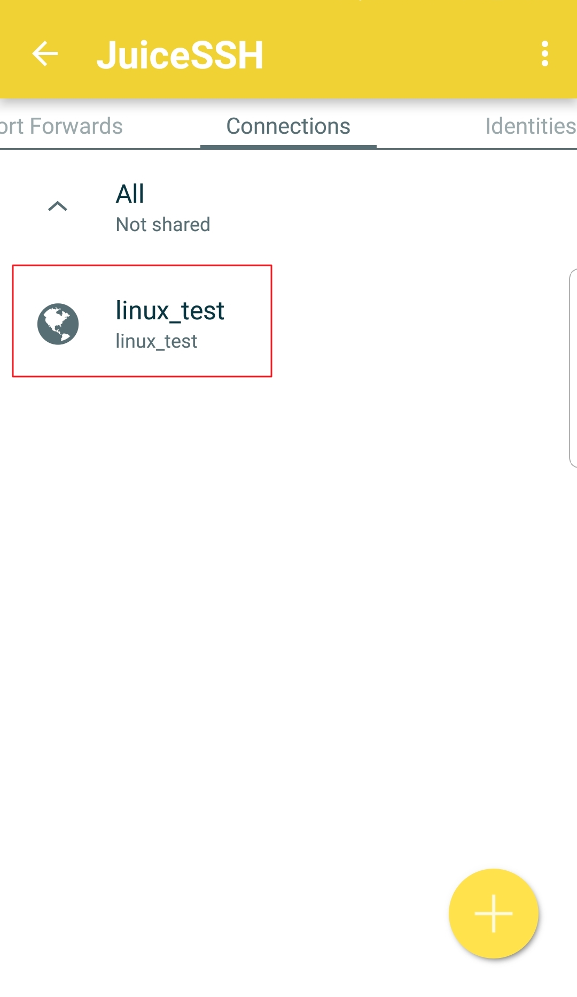Connect to linux_test by its bold name
Viewport: 577px width, 997px height.
click(x=170, y=311)
